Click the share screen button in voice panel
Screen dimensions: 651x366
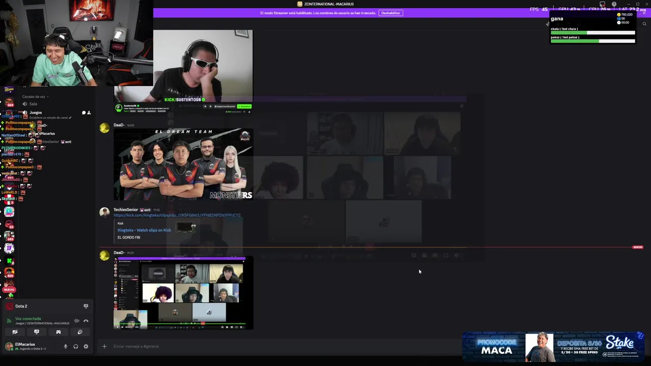pyautogui.click(x=37, y=332)
